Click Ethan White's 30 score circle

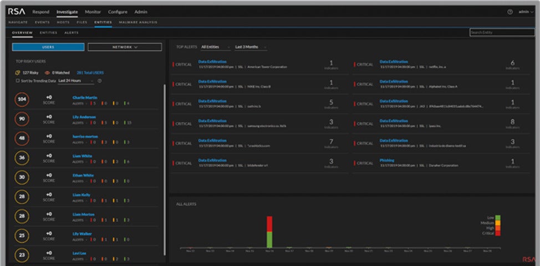pyautogui.click(x=22, y=178)
